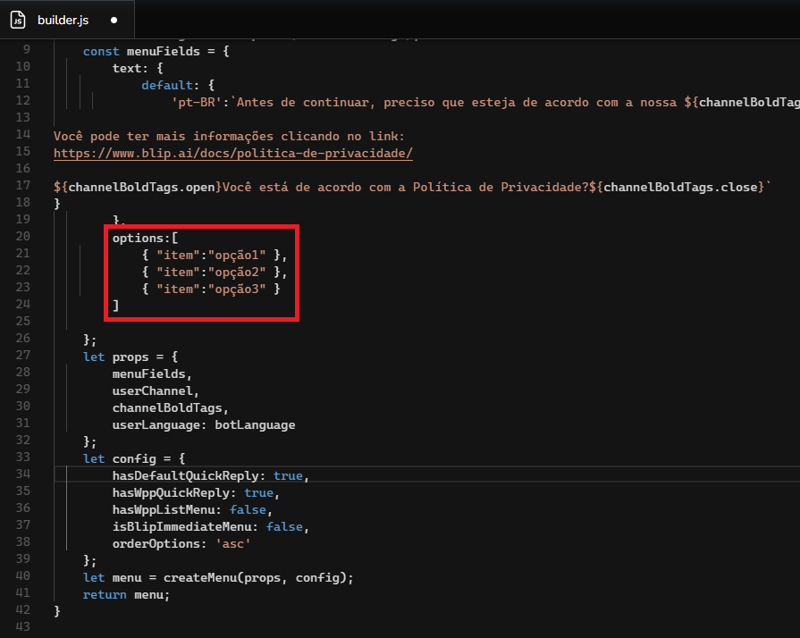Click 'let config = {' declaration
Image resolution: width=800 pixels, height=638 pixels.
tap(134, 459)
